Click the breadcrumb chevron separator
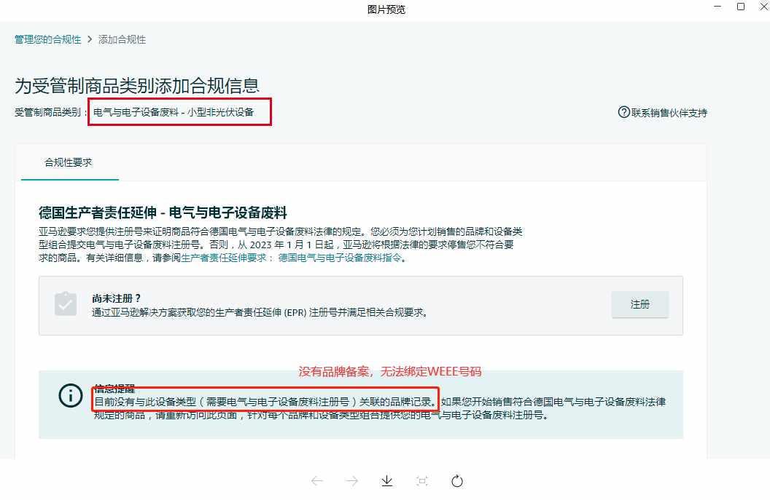This screenshot has height=500, width=770. tap(90, 39)
